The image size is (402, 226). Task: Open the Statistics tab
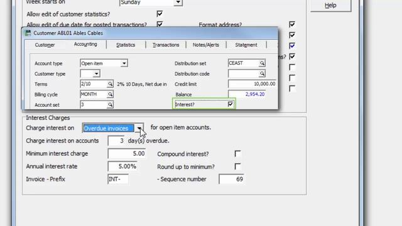click(x=126, y=45)
